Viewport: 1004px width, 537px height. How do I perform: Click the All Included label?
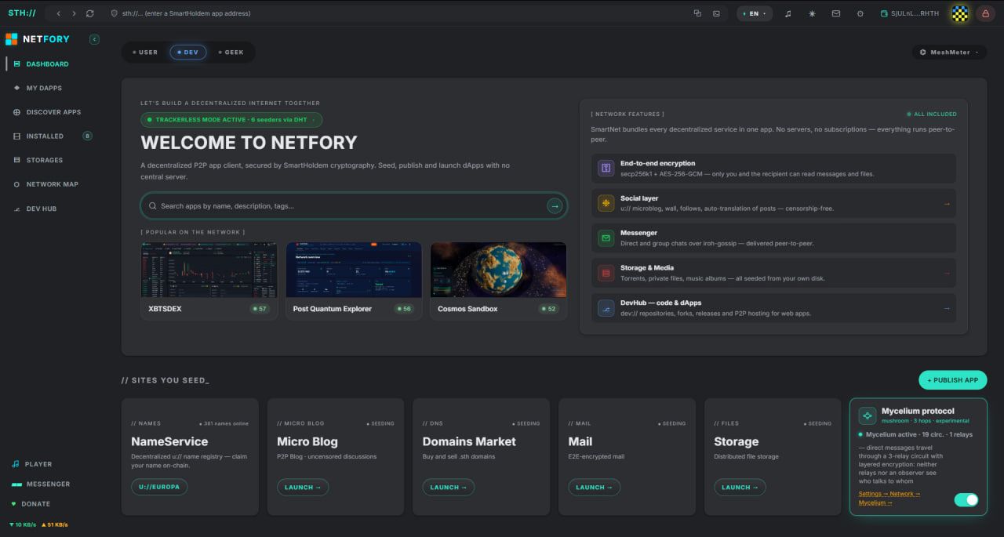[932, 114]
